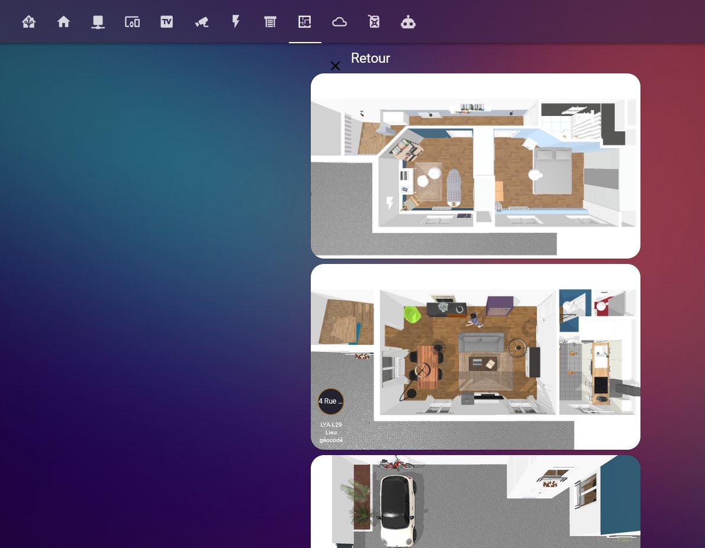
Task: Go to the house home view
Action: click(x=63, y=21)
